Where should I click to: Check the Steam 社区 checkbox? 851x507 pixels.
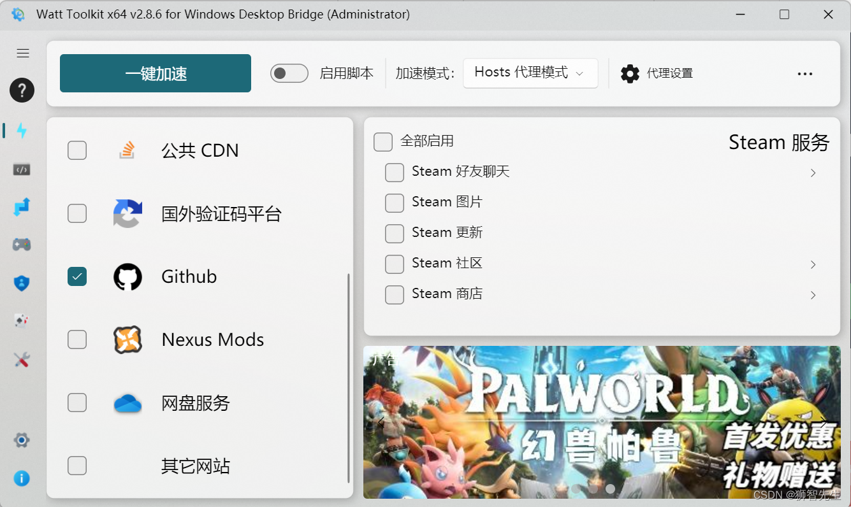pos(395,264)
